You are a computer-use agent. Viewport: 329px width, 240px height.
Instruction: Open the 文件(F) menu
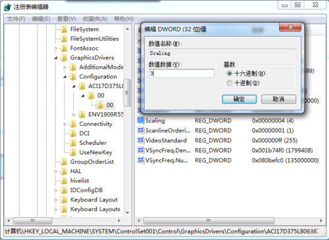tap(16, 19)
